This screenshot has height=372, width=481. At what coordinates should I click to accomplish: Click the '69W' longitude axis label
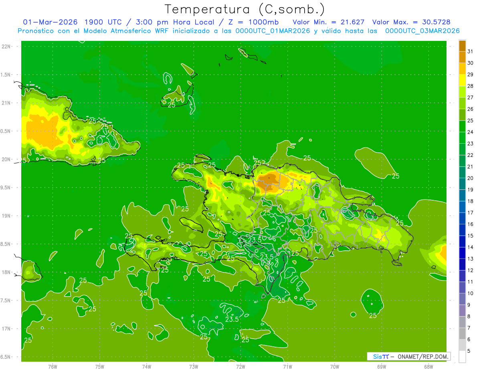[382, 367]
